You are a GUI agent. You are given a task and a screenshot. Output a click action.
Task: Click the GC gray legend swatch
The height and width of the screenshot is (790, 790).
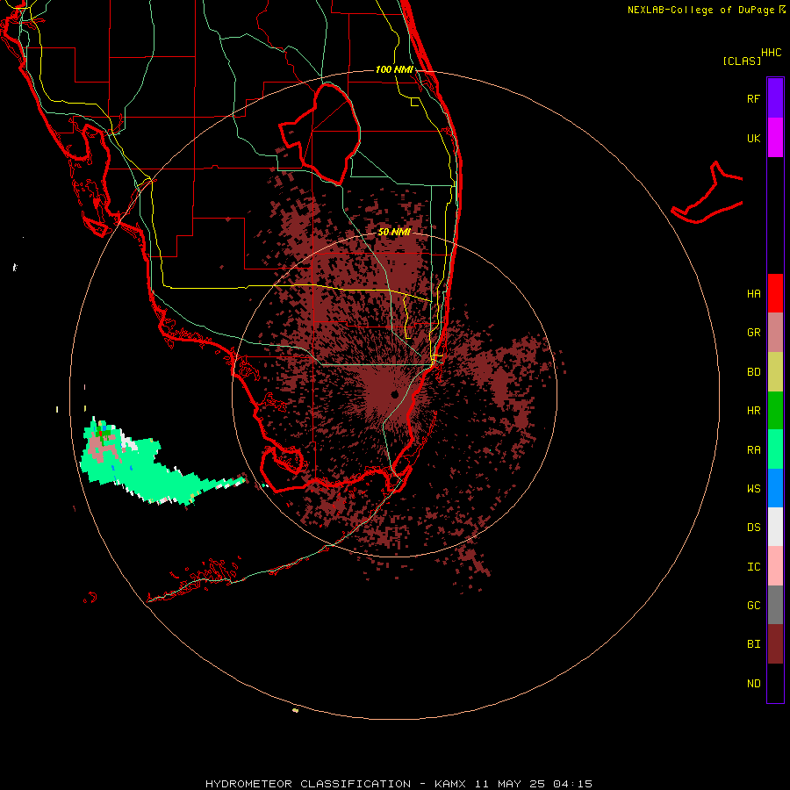[x=775, y=605]
